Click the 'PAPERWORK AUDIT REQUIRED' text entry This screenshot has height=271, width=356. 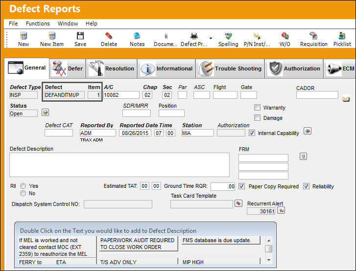138,244
